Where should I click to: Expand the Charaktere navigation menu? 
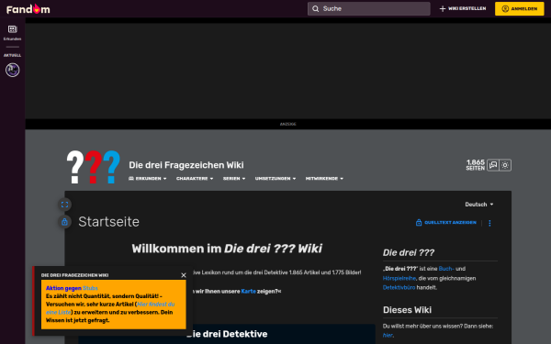195,179
